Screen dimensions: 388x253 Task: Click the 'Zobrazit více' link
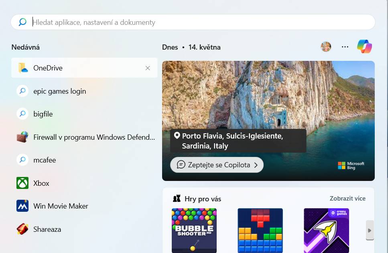347,199
